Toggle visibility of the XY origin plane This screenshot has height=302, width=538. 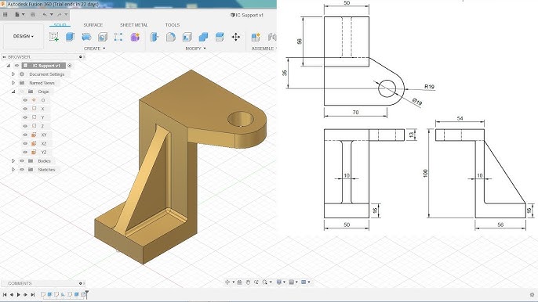pos(25,135)
